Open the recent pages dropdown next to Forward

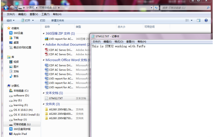(16, 8)
